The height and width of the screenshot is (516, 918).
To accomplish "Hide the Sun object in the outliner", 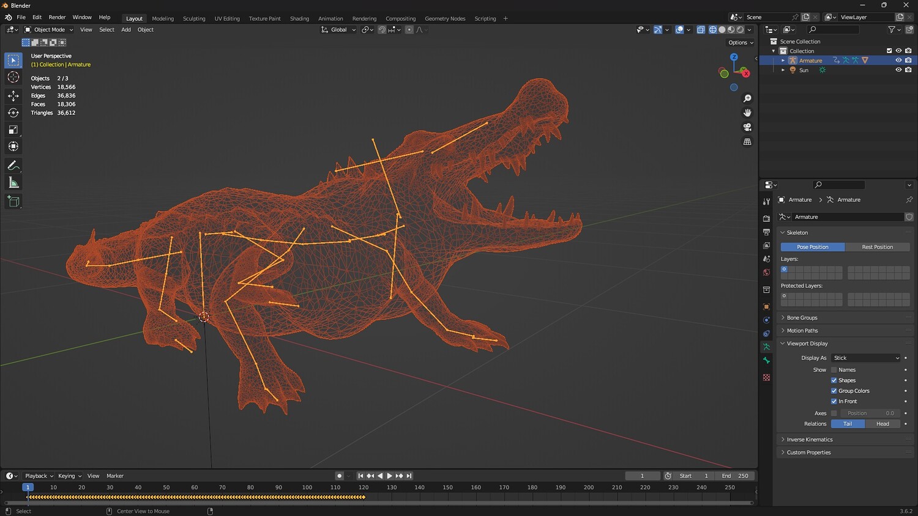I will pos(898,70).
